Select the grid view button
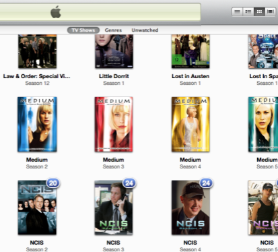The image size is (278, 252). tap(259, 11)
